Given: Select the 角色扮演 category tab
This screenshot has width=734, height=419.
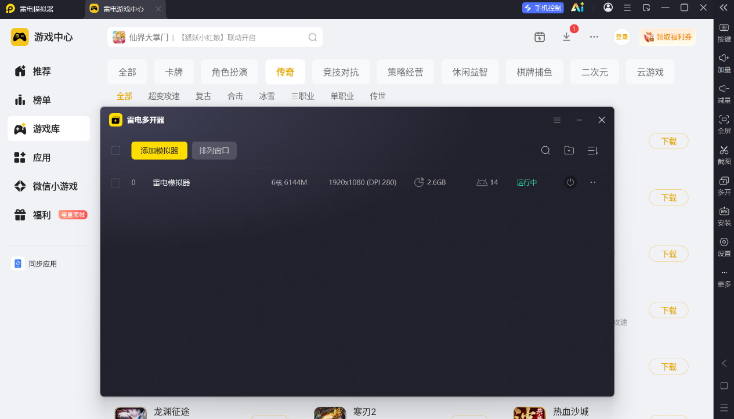Looking at the screenshot, I should click(x=230, y=72).
